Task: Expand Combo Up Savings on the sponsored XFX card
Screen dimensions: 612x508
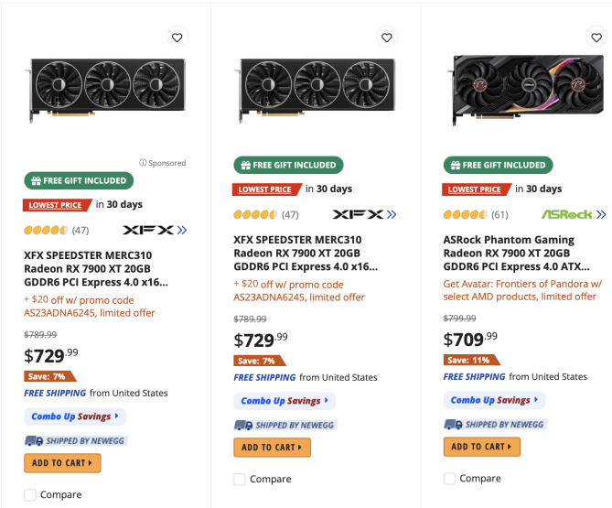Action: [75, 416]
